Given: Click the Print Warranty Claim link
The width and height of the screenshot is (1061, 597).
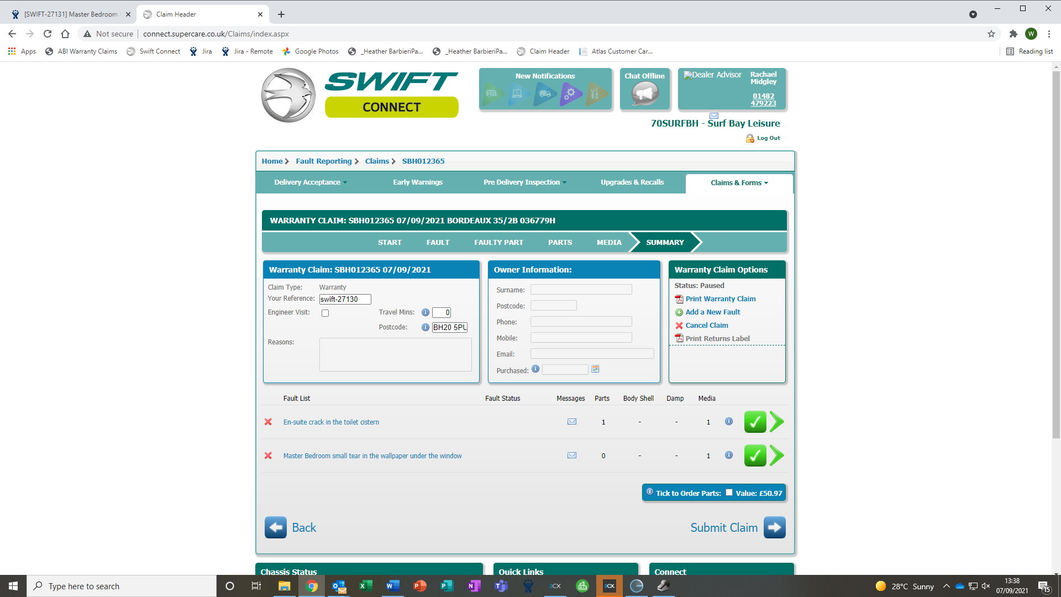Looking at the screenshot, I should pyautogui.click(x=720, y=298).
